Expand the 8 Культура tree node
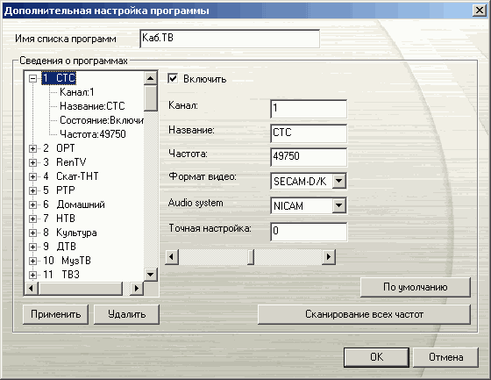The width and height of the screenshot is (491, 380). (x=33, y=233)
